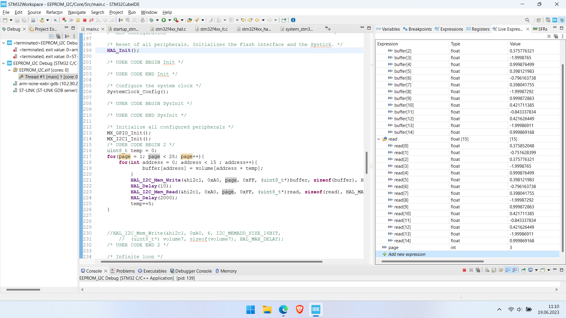
Task: Open the Debug launch dropdown arrow
Action: point(157,20)
